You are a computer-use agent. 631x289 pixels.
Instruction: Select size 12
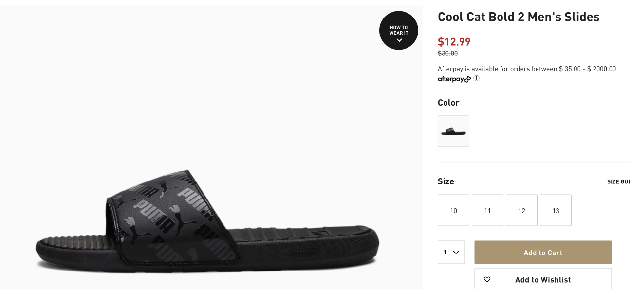pyautogui.click(x=521, y=210)
